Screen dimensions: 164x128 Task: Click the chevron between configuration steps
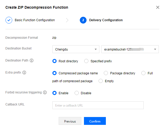[67, 20]
